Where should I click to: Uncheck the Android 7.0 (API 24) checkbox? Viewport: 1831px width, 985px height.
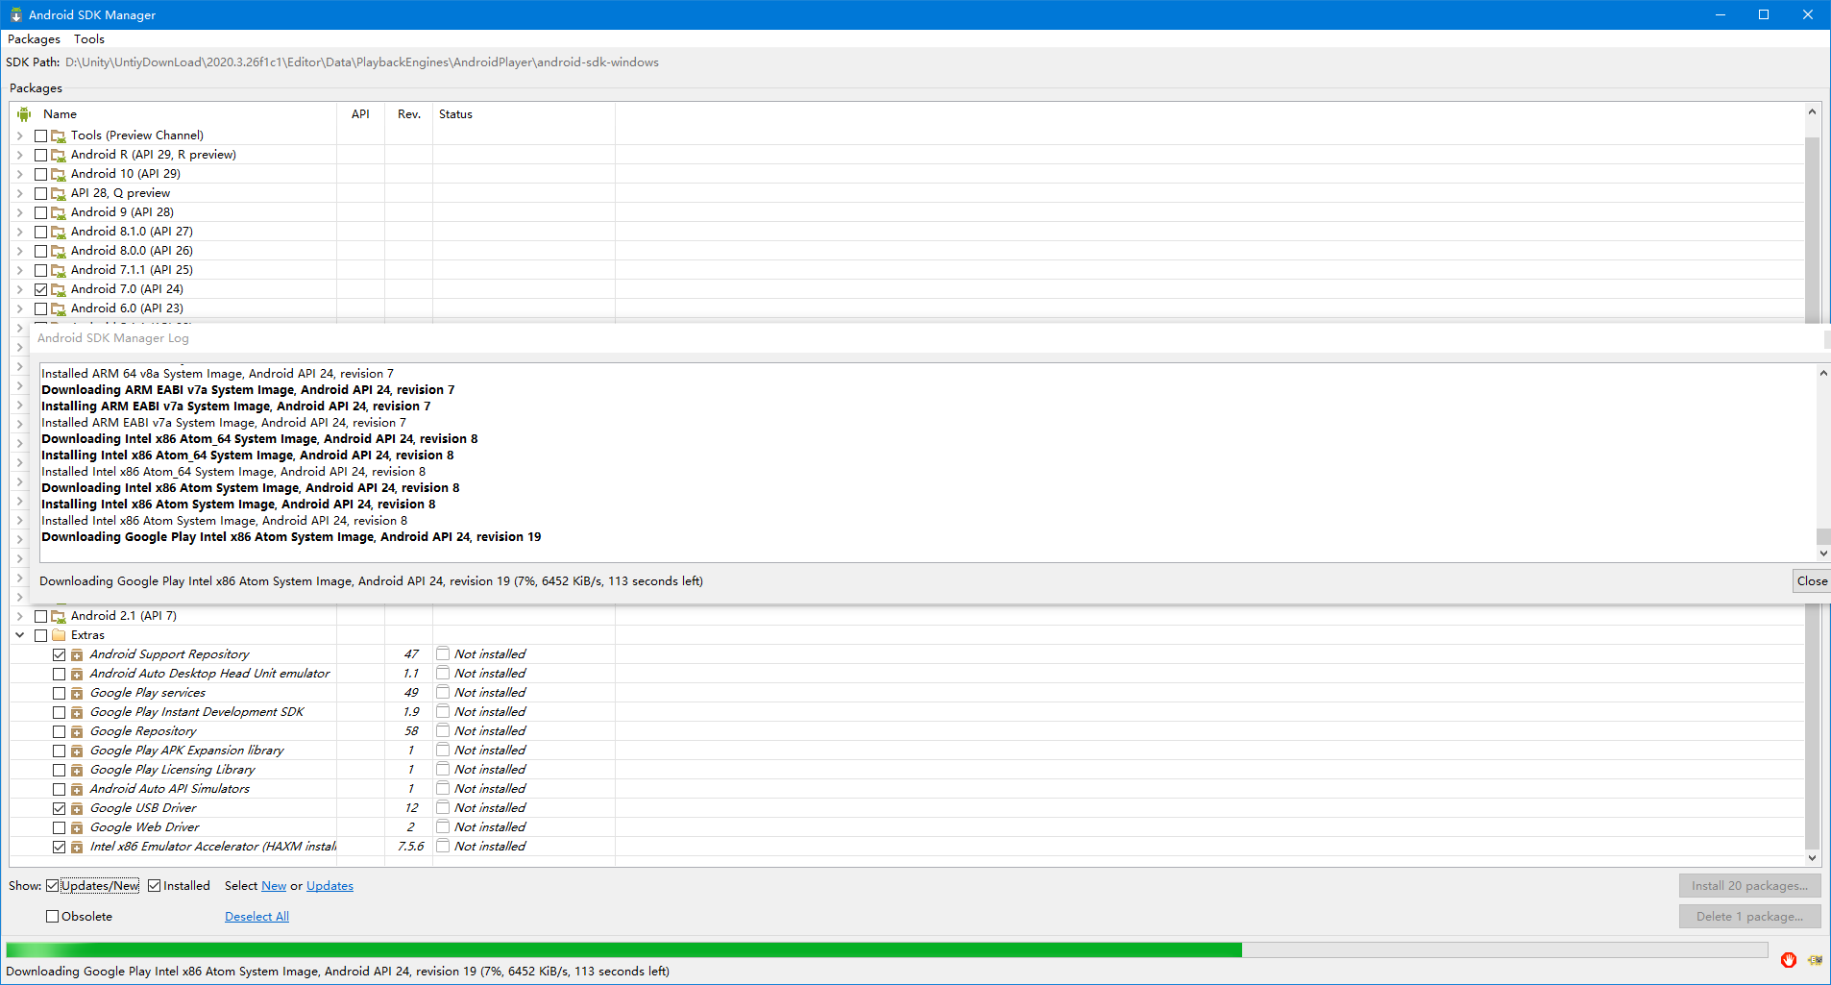coord(40,289)
